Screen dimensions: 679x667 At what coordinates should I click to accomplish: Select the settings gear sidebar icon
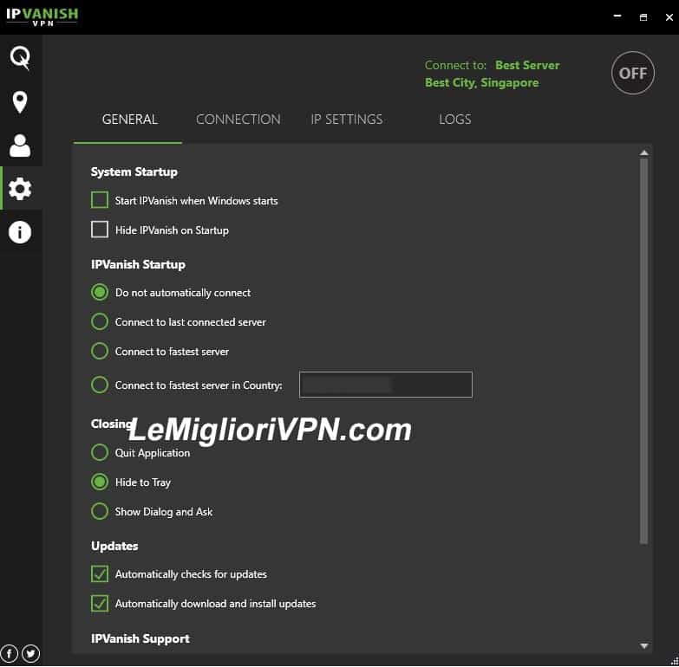pyautogui.click(x=20, y=189)
